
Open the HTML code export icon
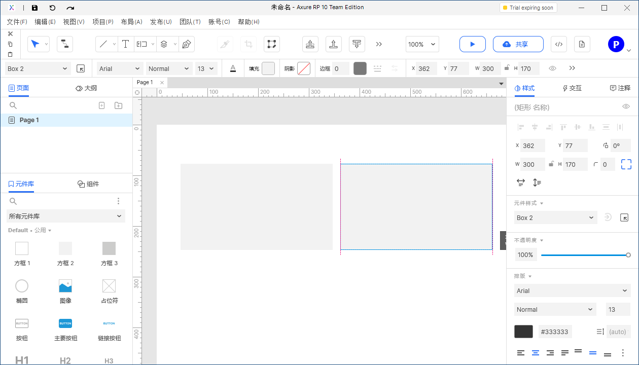(559, 44)
